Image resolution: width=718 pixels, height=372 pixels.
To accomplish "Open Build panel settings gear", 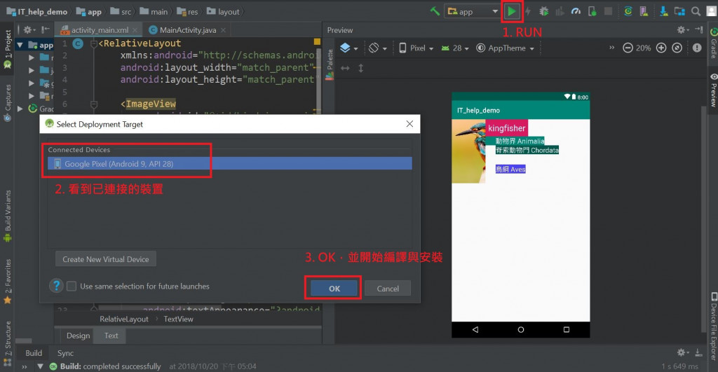I will click(x=682, y=352).
